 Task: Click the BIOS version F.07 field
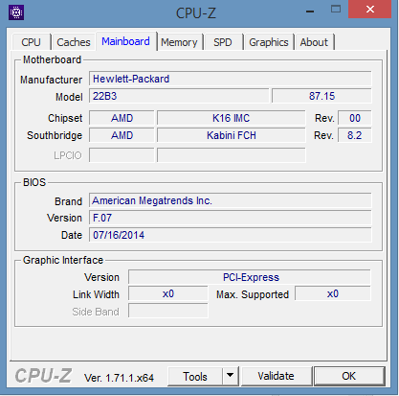(231, 218)
